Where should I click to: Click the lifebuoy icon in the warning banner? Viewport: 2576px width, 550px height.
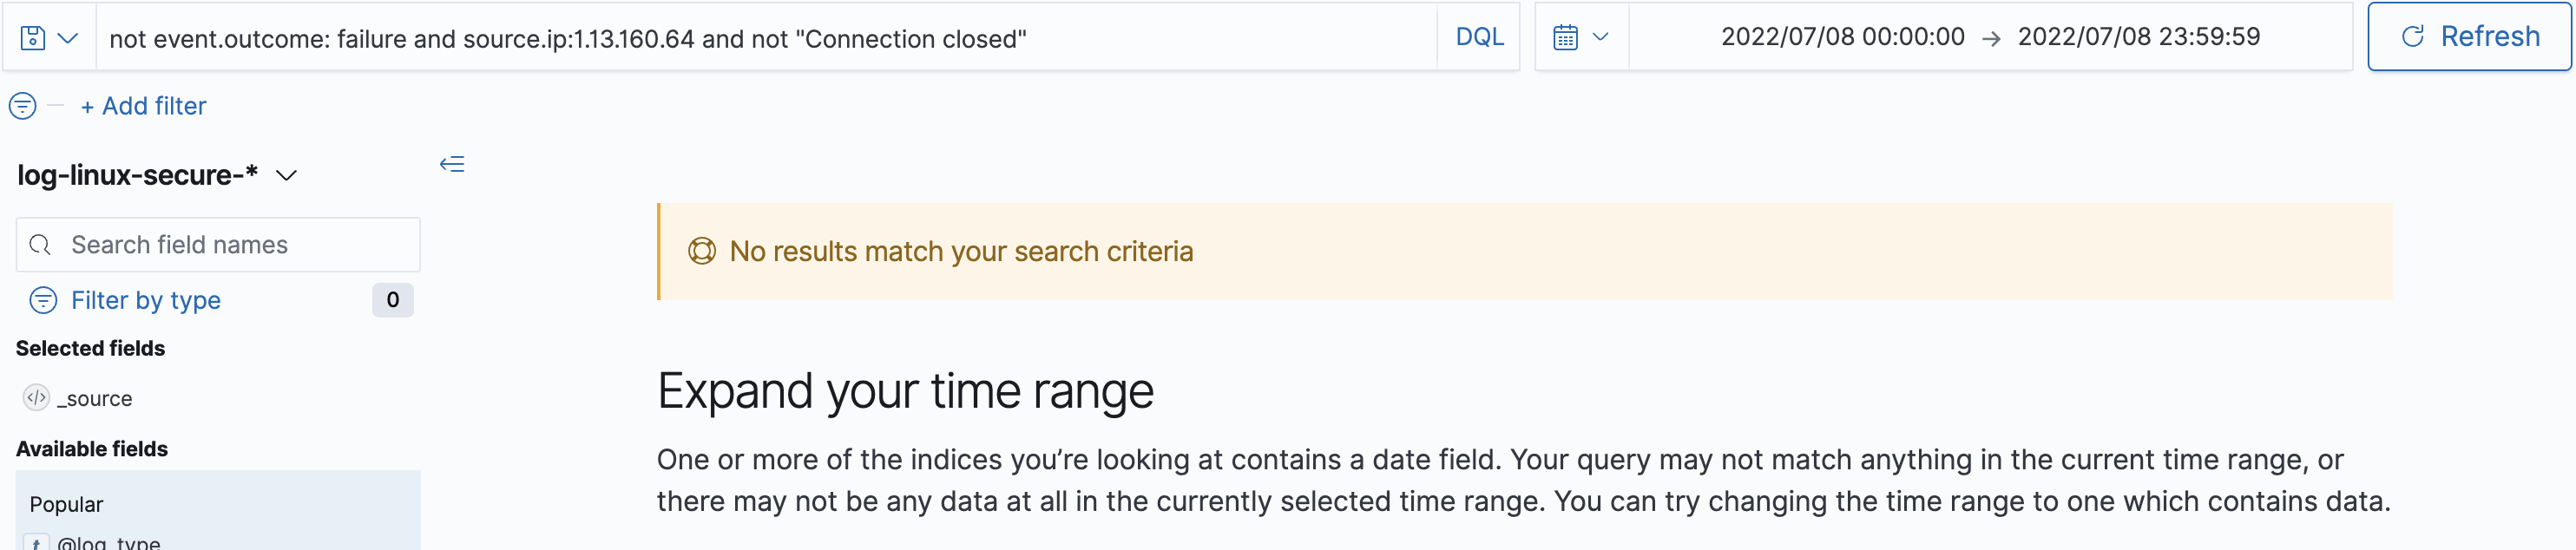point(702,251)
